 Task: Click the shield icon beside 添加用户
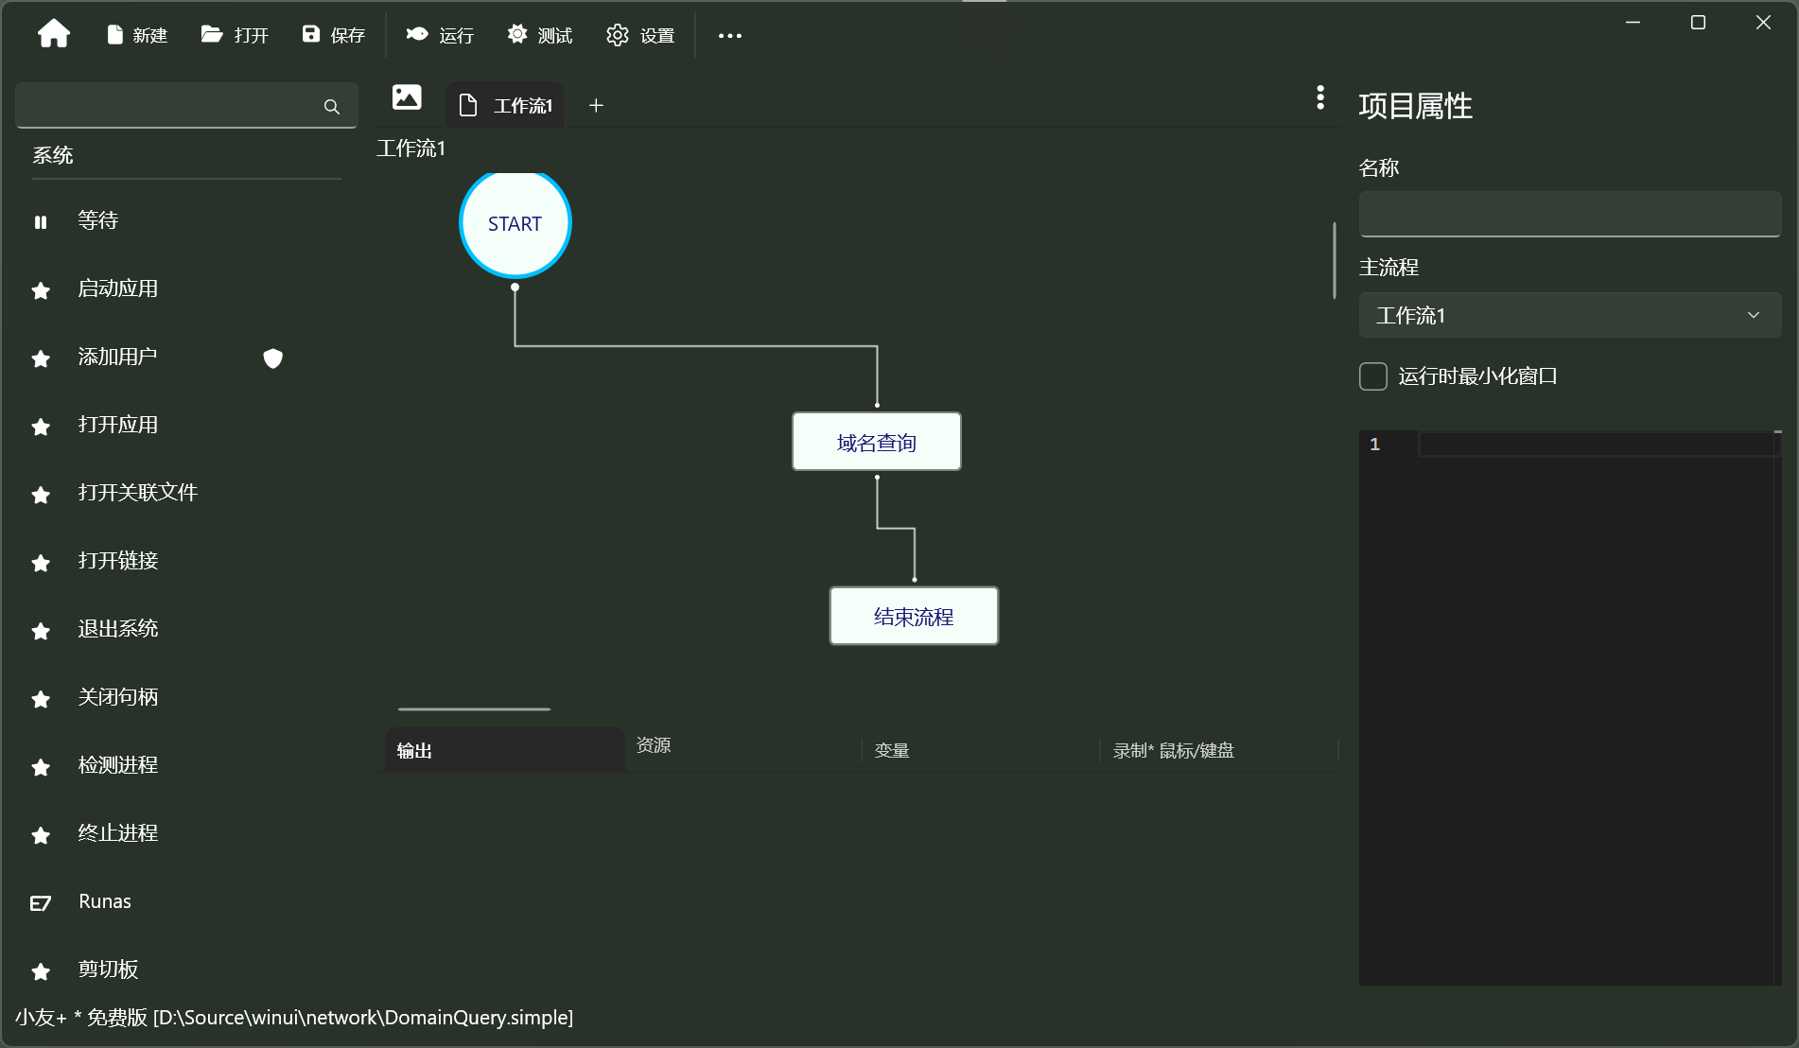coord(272,359)
